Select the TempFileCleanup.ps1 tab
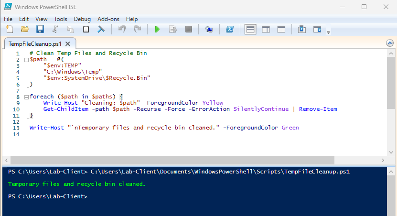The image size is (397, 216). pos(35,44)
